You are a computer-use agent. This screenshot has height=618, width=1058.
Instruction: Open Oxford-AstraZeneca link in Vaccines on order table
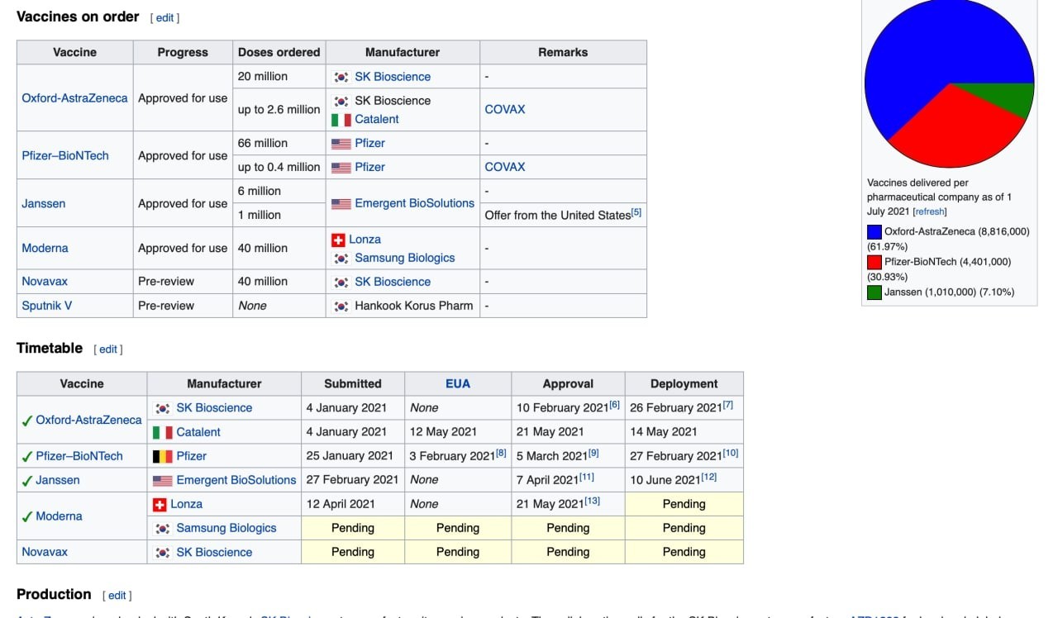click(74, 97)
